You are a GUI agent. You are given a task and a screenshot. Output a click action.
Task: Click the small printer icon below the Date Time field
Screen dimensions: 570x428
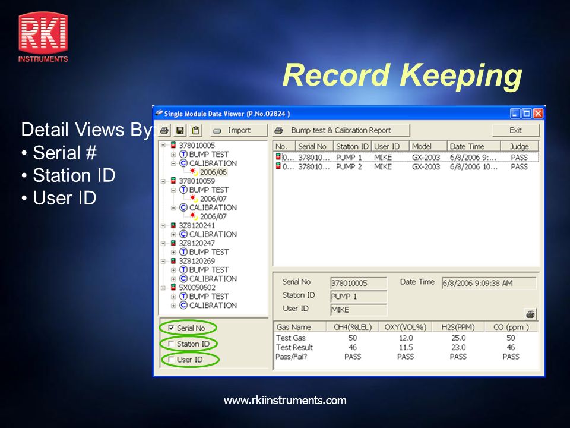click(530, 314)
